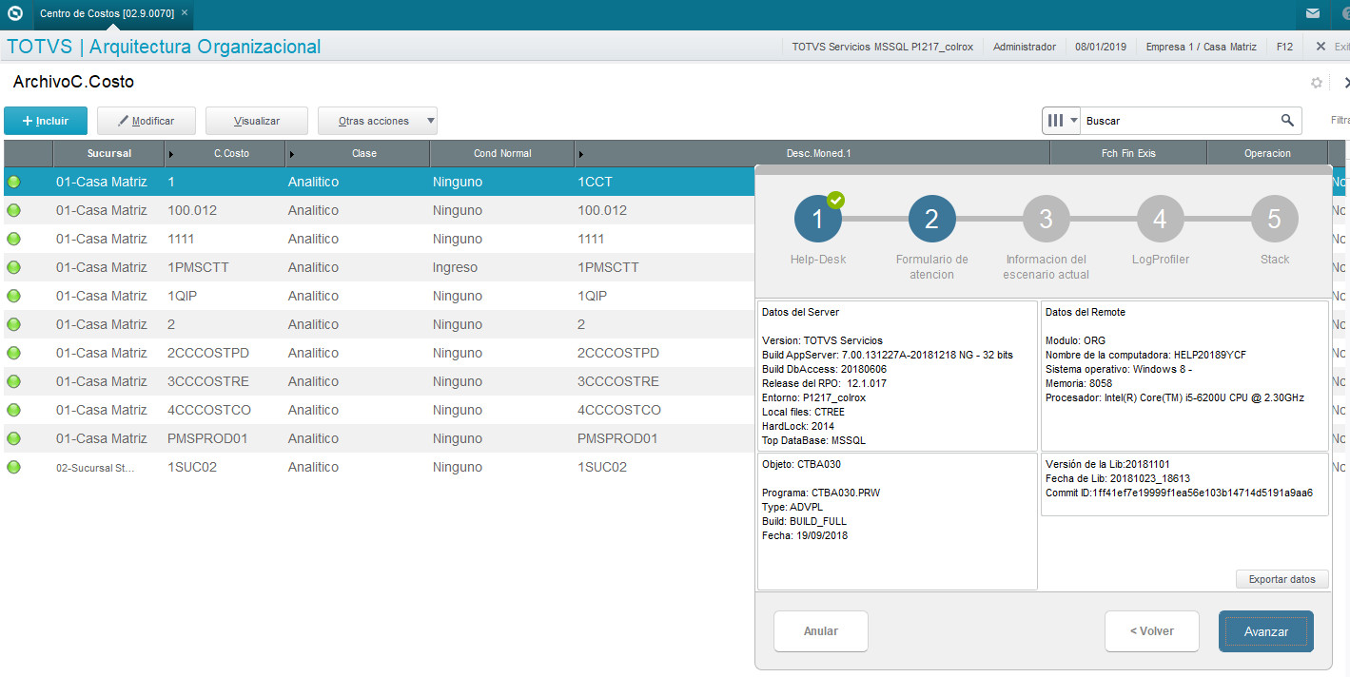Open the gear settings icon under the header

coord(1317,83)
